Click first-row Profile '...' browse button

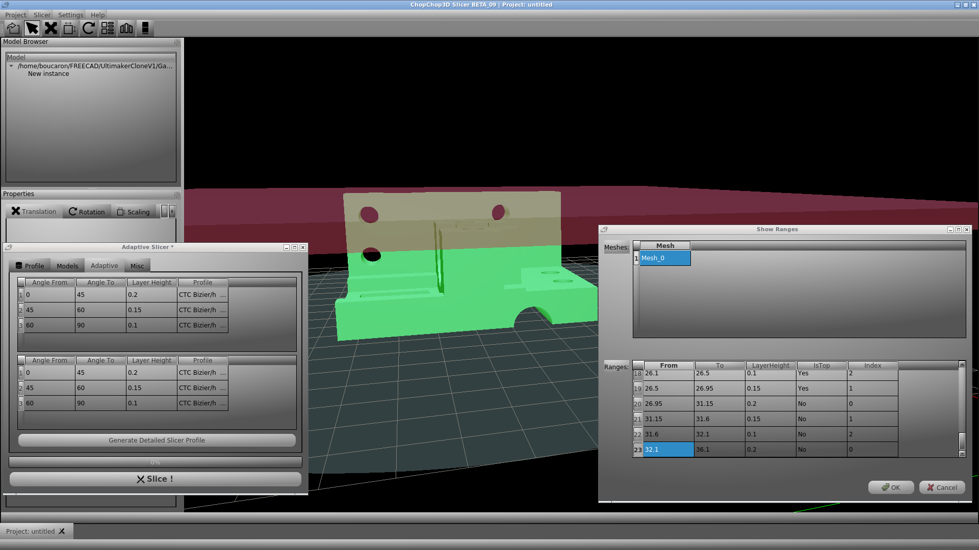coord(223,295)
